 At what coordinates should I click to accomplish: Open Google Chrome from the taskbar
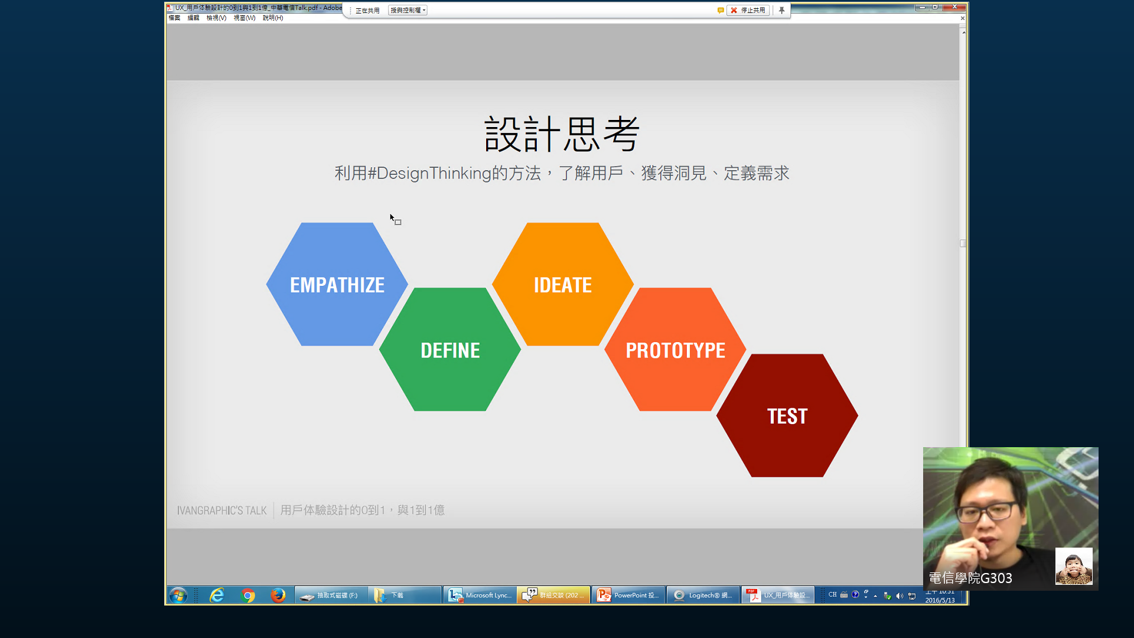248,595
